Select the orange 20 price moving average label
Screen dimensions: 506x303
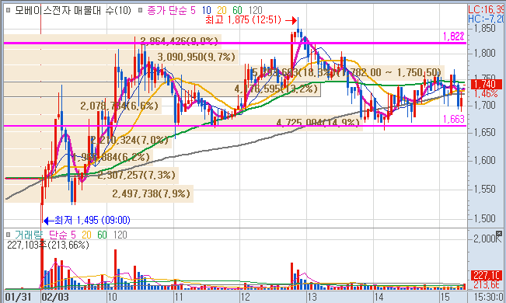[222, 10]
